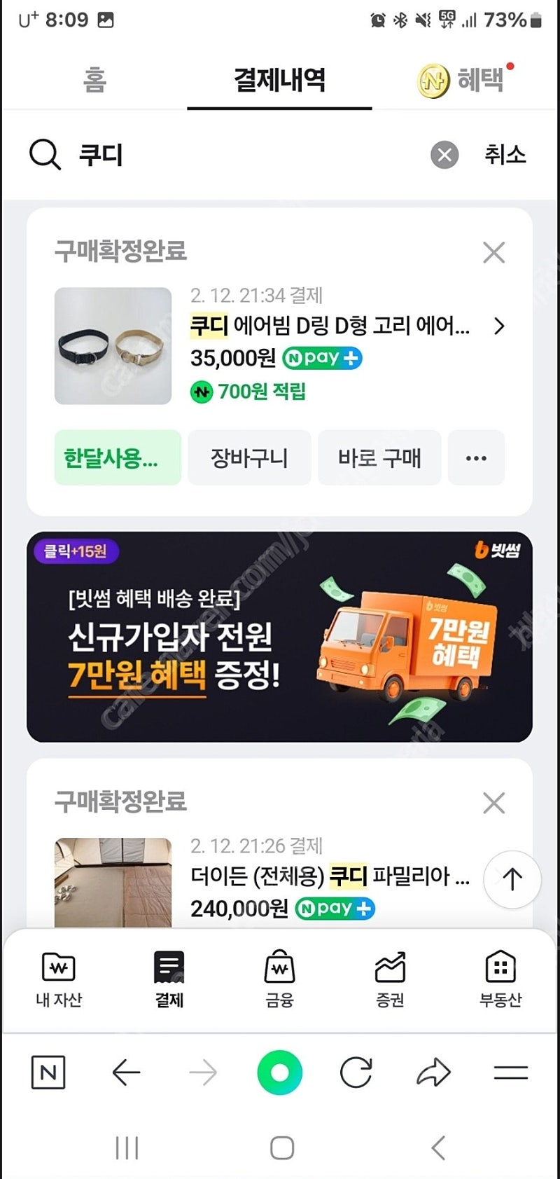Clear the search text with the X icon
This screenshot has width=560, height=1179.
click(x=444, y=155)
